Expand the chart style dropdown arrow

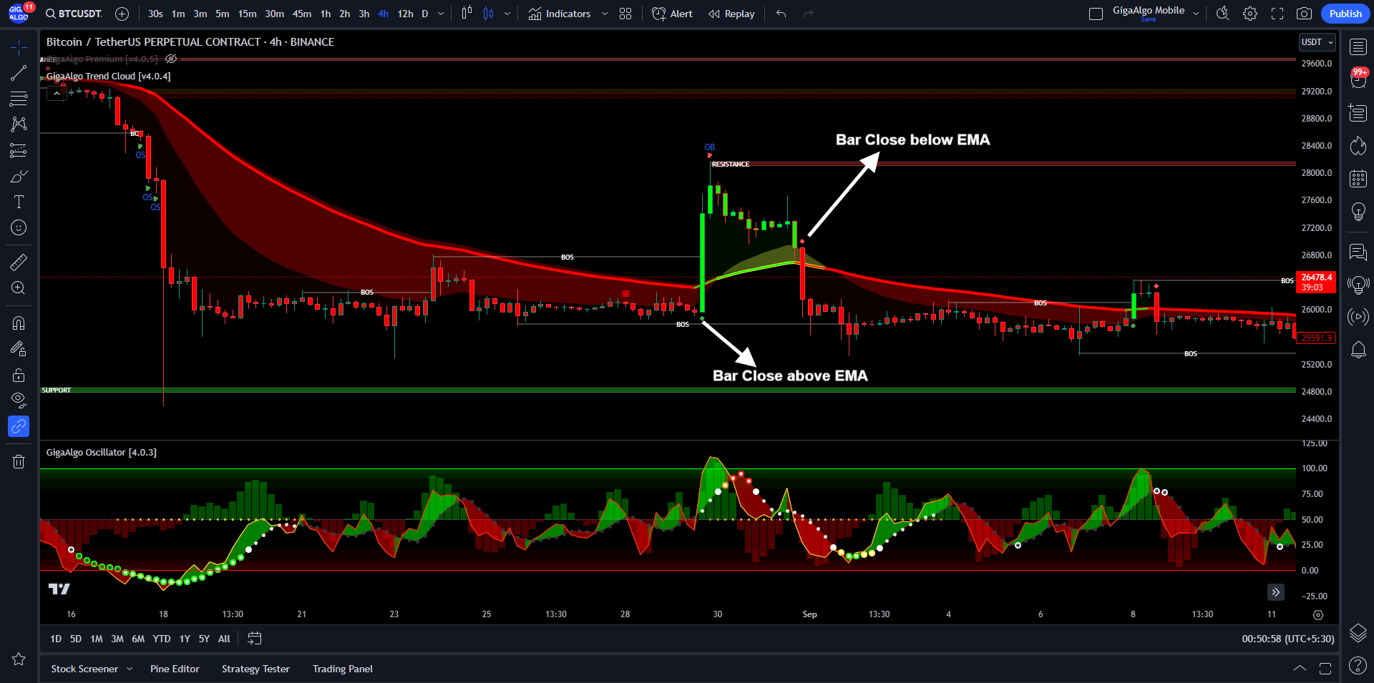(507, 14)
